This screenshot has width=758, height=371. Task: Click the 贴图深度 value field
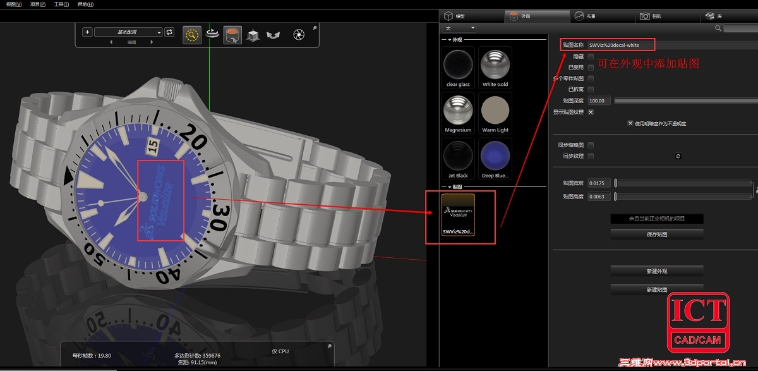599,100
